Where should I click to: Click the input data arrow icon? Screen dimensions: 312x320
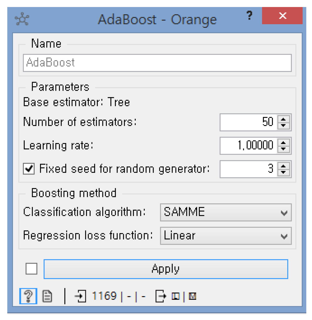(80, 296)
